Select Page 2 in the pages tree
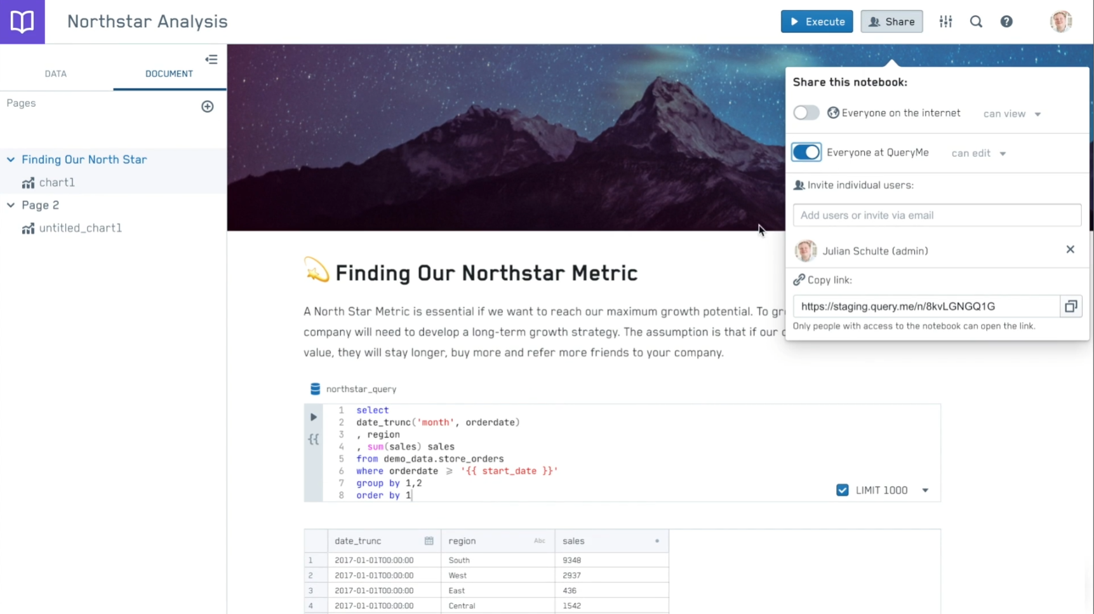 40,205
